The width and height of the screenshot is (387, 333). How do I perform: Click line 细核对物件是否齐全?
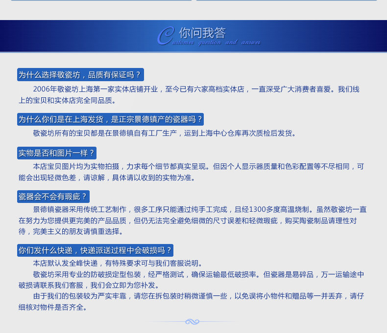tap(53, 307)
